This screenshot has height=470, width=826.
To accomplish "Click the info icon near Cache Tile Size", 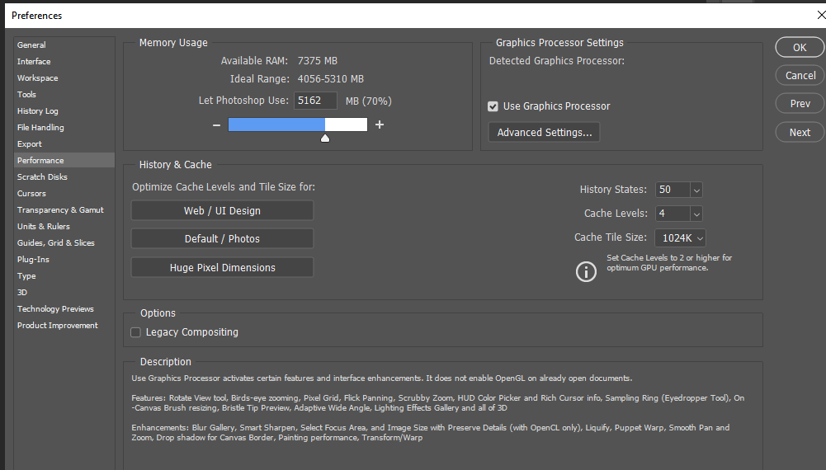I will click(x=586, y=271).
